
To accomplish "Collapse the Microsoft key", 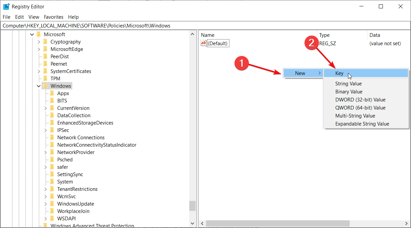I will [x=32, y=34].
